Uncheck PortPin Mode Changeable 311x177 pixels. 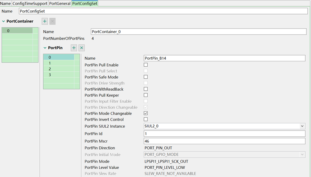click(x=146, y=113)
